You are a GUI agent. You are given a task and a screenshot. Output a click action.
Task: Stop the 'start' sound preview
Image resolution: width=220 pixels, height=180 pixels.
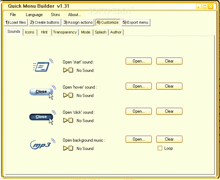(71, 70)
